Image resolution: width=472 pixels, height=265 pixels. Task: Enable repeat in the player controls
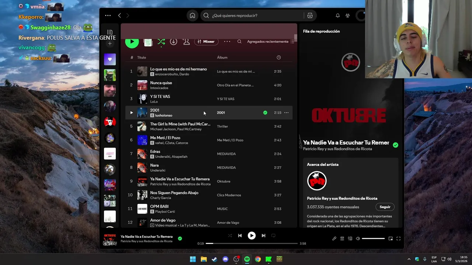point(273,236)
